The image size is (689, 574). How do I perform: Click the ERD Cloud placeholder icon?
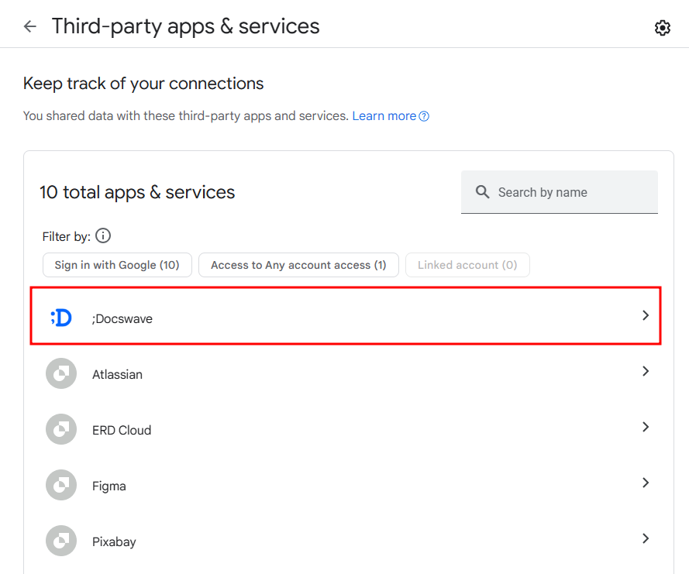tap(61, 429)
